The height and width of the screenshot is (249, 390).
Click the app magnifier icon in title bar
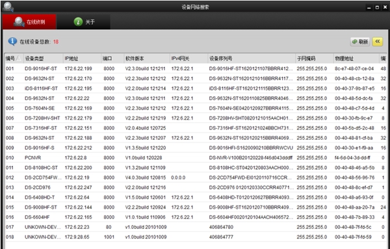tap(8, 7)
